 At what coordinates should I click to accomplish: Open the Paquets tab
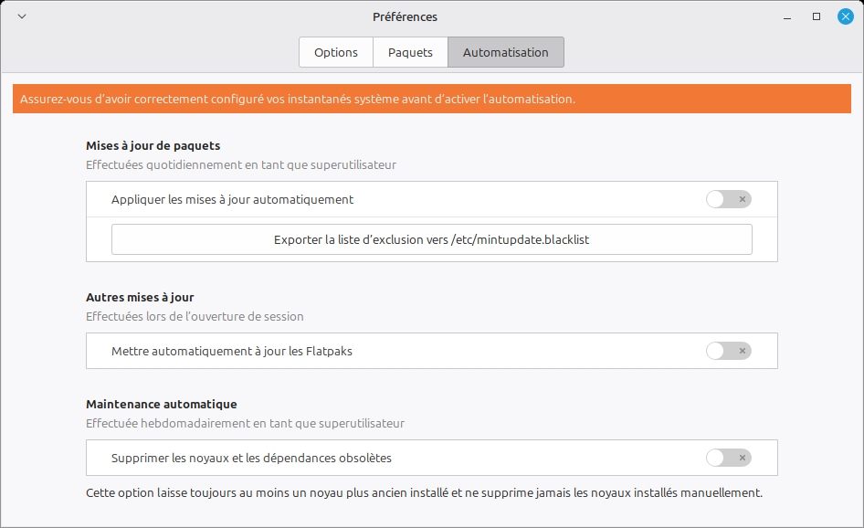410,52
